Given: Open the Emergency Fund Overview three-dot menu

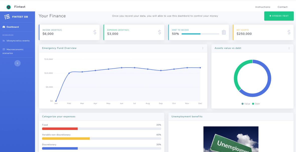Looking at the screenshot, I should 203,48.
